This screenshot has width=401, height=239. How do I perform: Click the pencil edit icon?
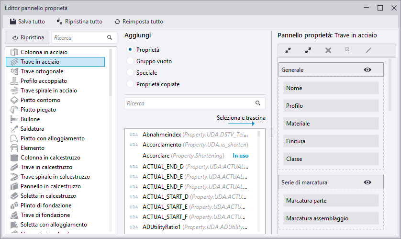coord(368,50)
